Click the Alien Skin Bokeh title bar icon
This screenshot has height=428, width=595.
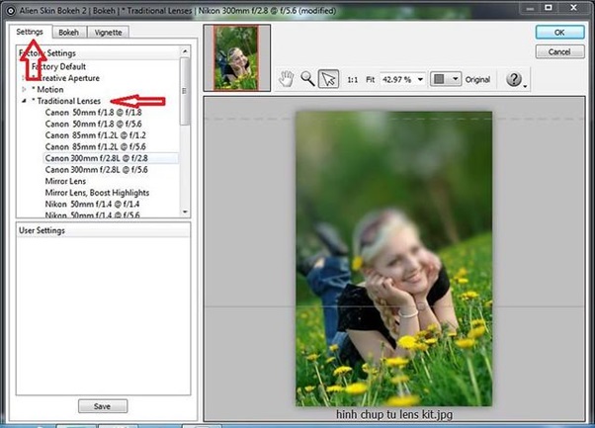(11, 11)
